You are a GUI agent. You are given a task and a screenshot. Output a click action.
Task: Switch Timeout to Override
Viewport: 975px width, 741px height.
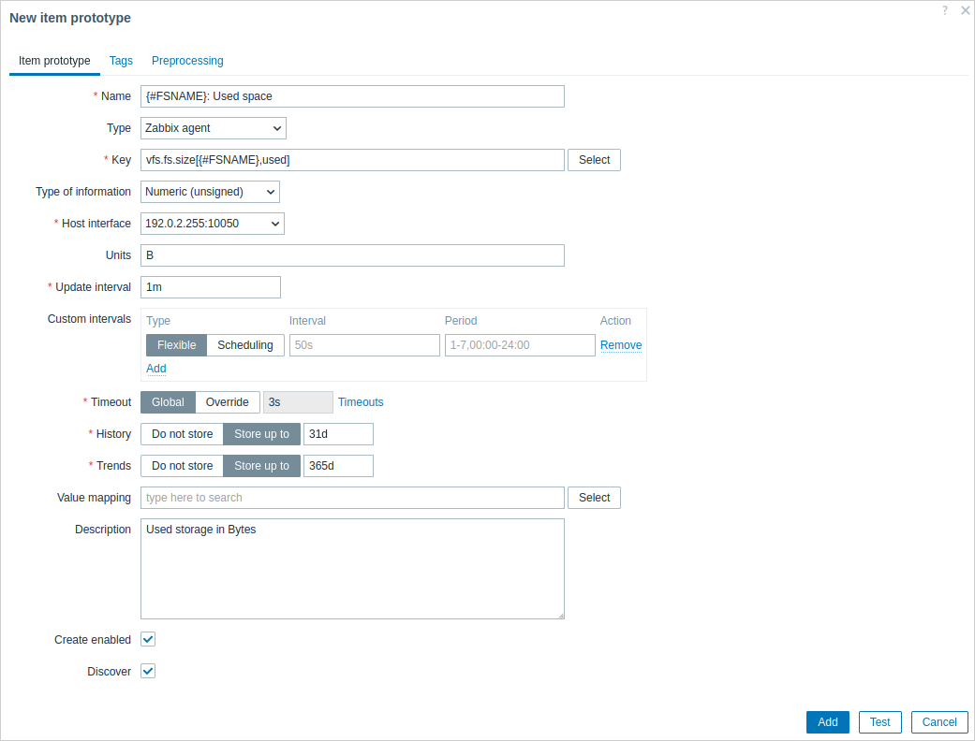point(228,402)
